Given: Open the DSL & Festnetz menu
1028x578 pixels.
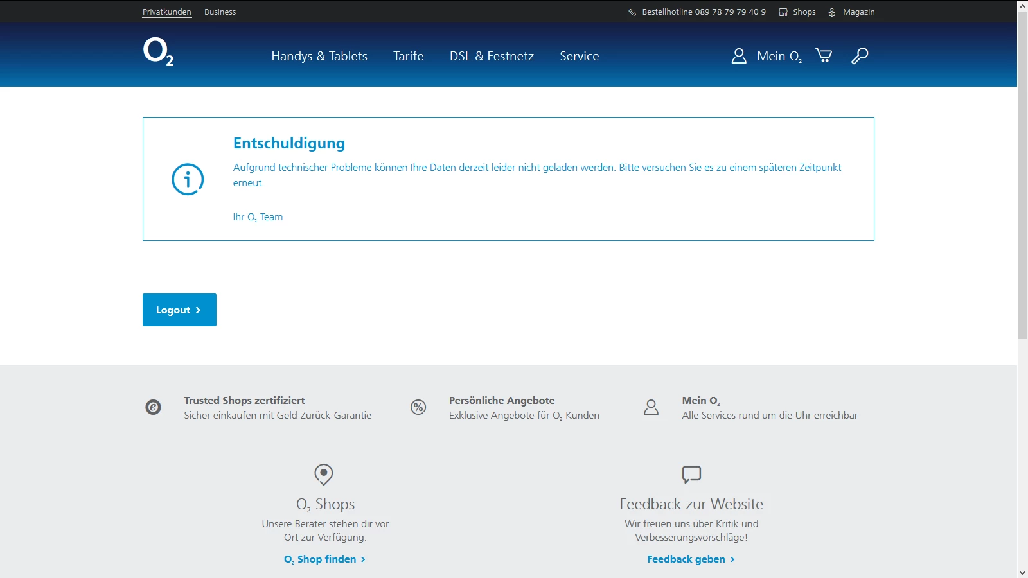Looking at the screenshot, I should [492, 56].
